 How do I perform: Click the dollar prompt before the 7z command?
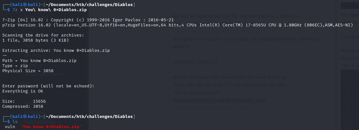9,10
